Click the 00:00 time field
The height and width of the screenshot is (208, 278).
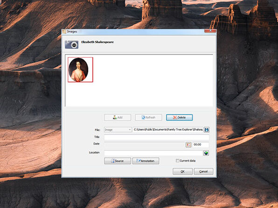(201, 145)
